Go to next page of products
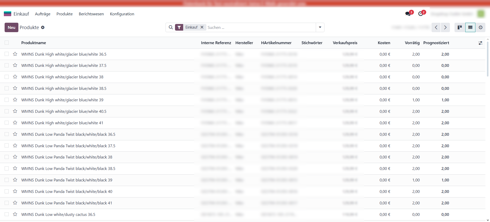Image resolution: width=490 pixels, height=222 pixels. (x=445, y=27)
